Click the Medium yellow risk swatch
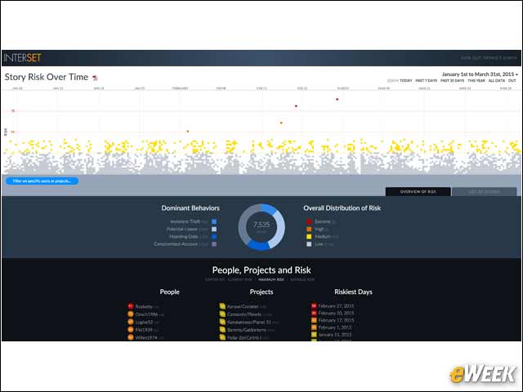This screenshot has width=523, height=392. coord(309,237)
